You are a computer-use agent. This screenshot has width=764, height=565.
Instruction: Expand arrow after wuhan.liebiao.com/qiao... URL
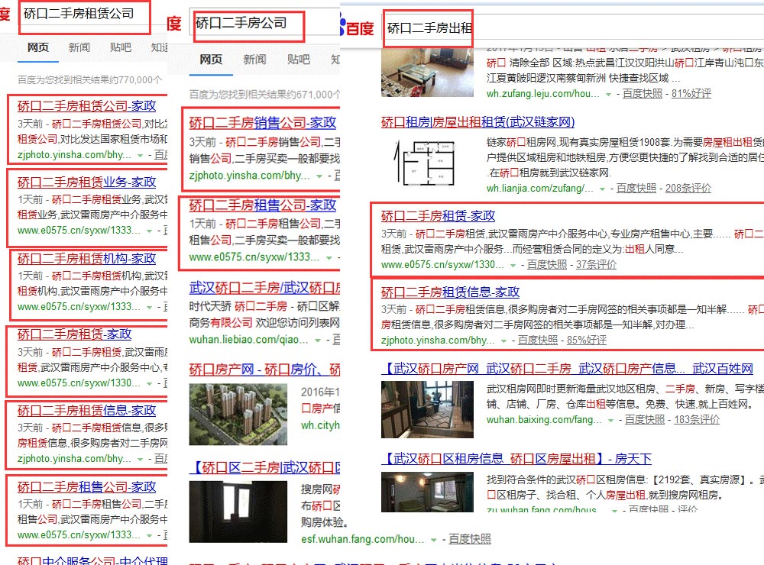point(318,341)
